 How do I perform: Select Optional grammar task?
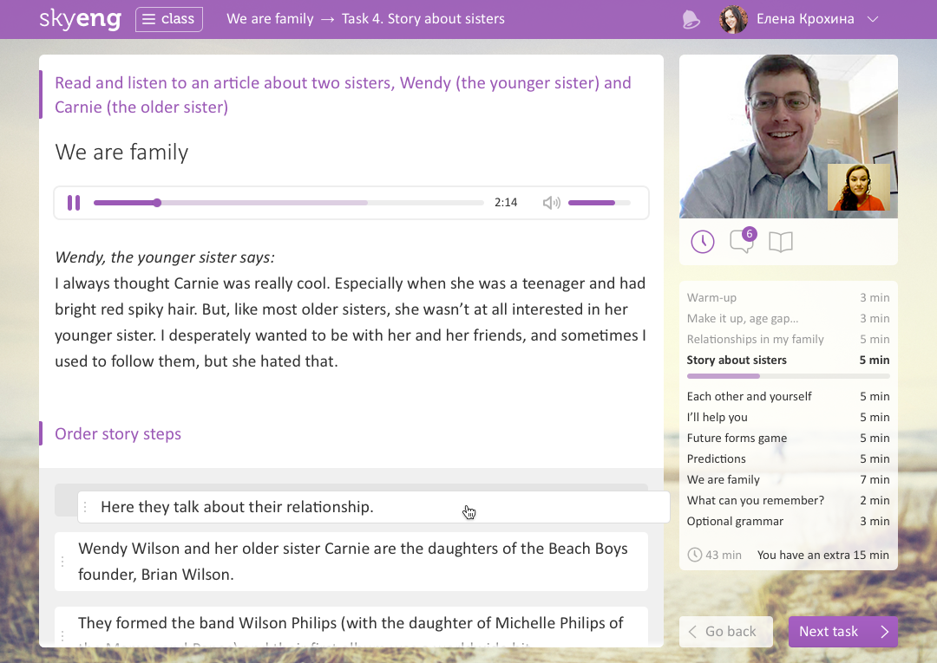(x=788, y=522)
